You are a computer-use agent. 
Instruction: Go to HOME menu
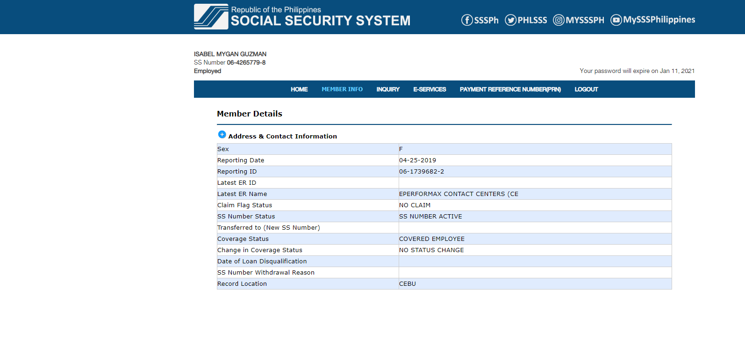[x=299, y=89]
